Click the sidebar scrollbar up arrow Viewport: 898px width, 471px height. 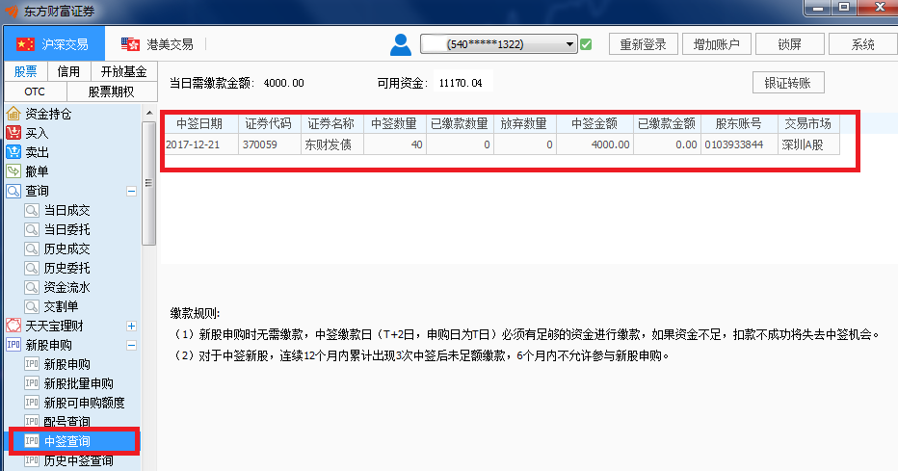(149, 113)
